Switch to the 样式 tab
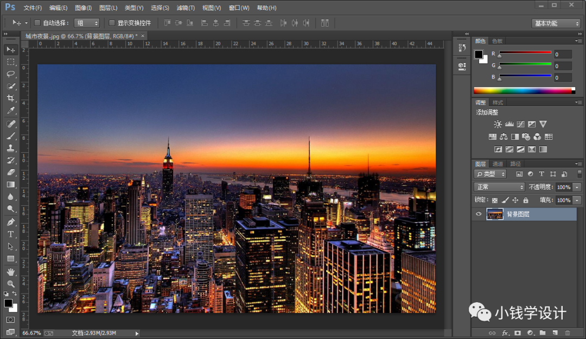Image resolution: width=586 pixels, height=339 pixels. coord(498,102)
